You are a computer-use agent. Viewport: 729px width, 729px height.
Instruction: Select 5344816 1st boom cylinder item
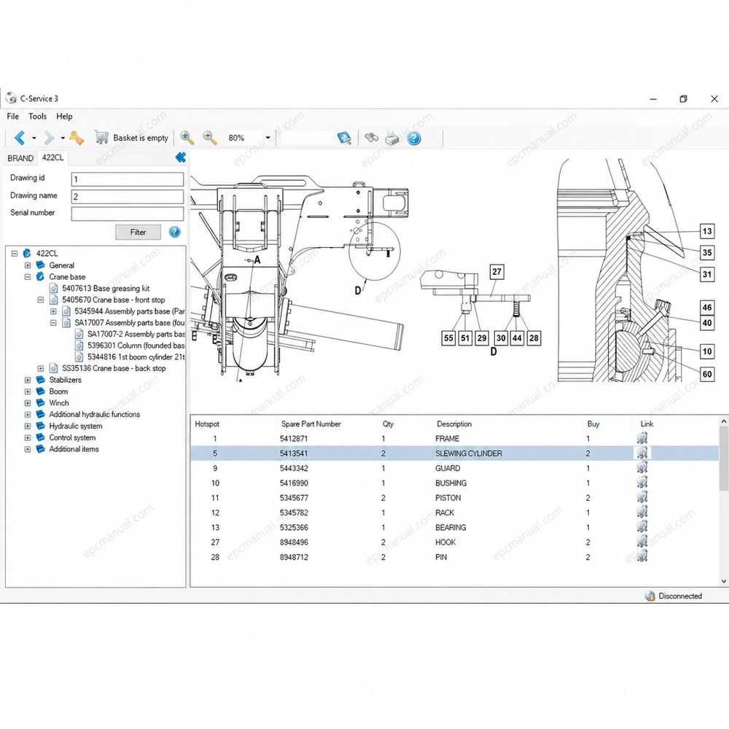click(x=136, y=356)
